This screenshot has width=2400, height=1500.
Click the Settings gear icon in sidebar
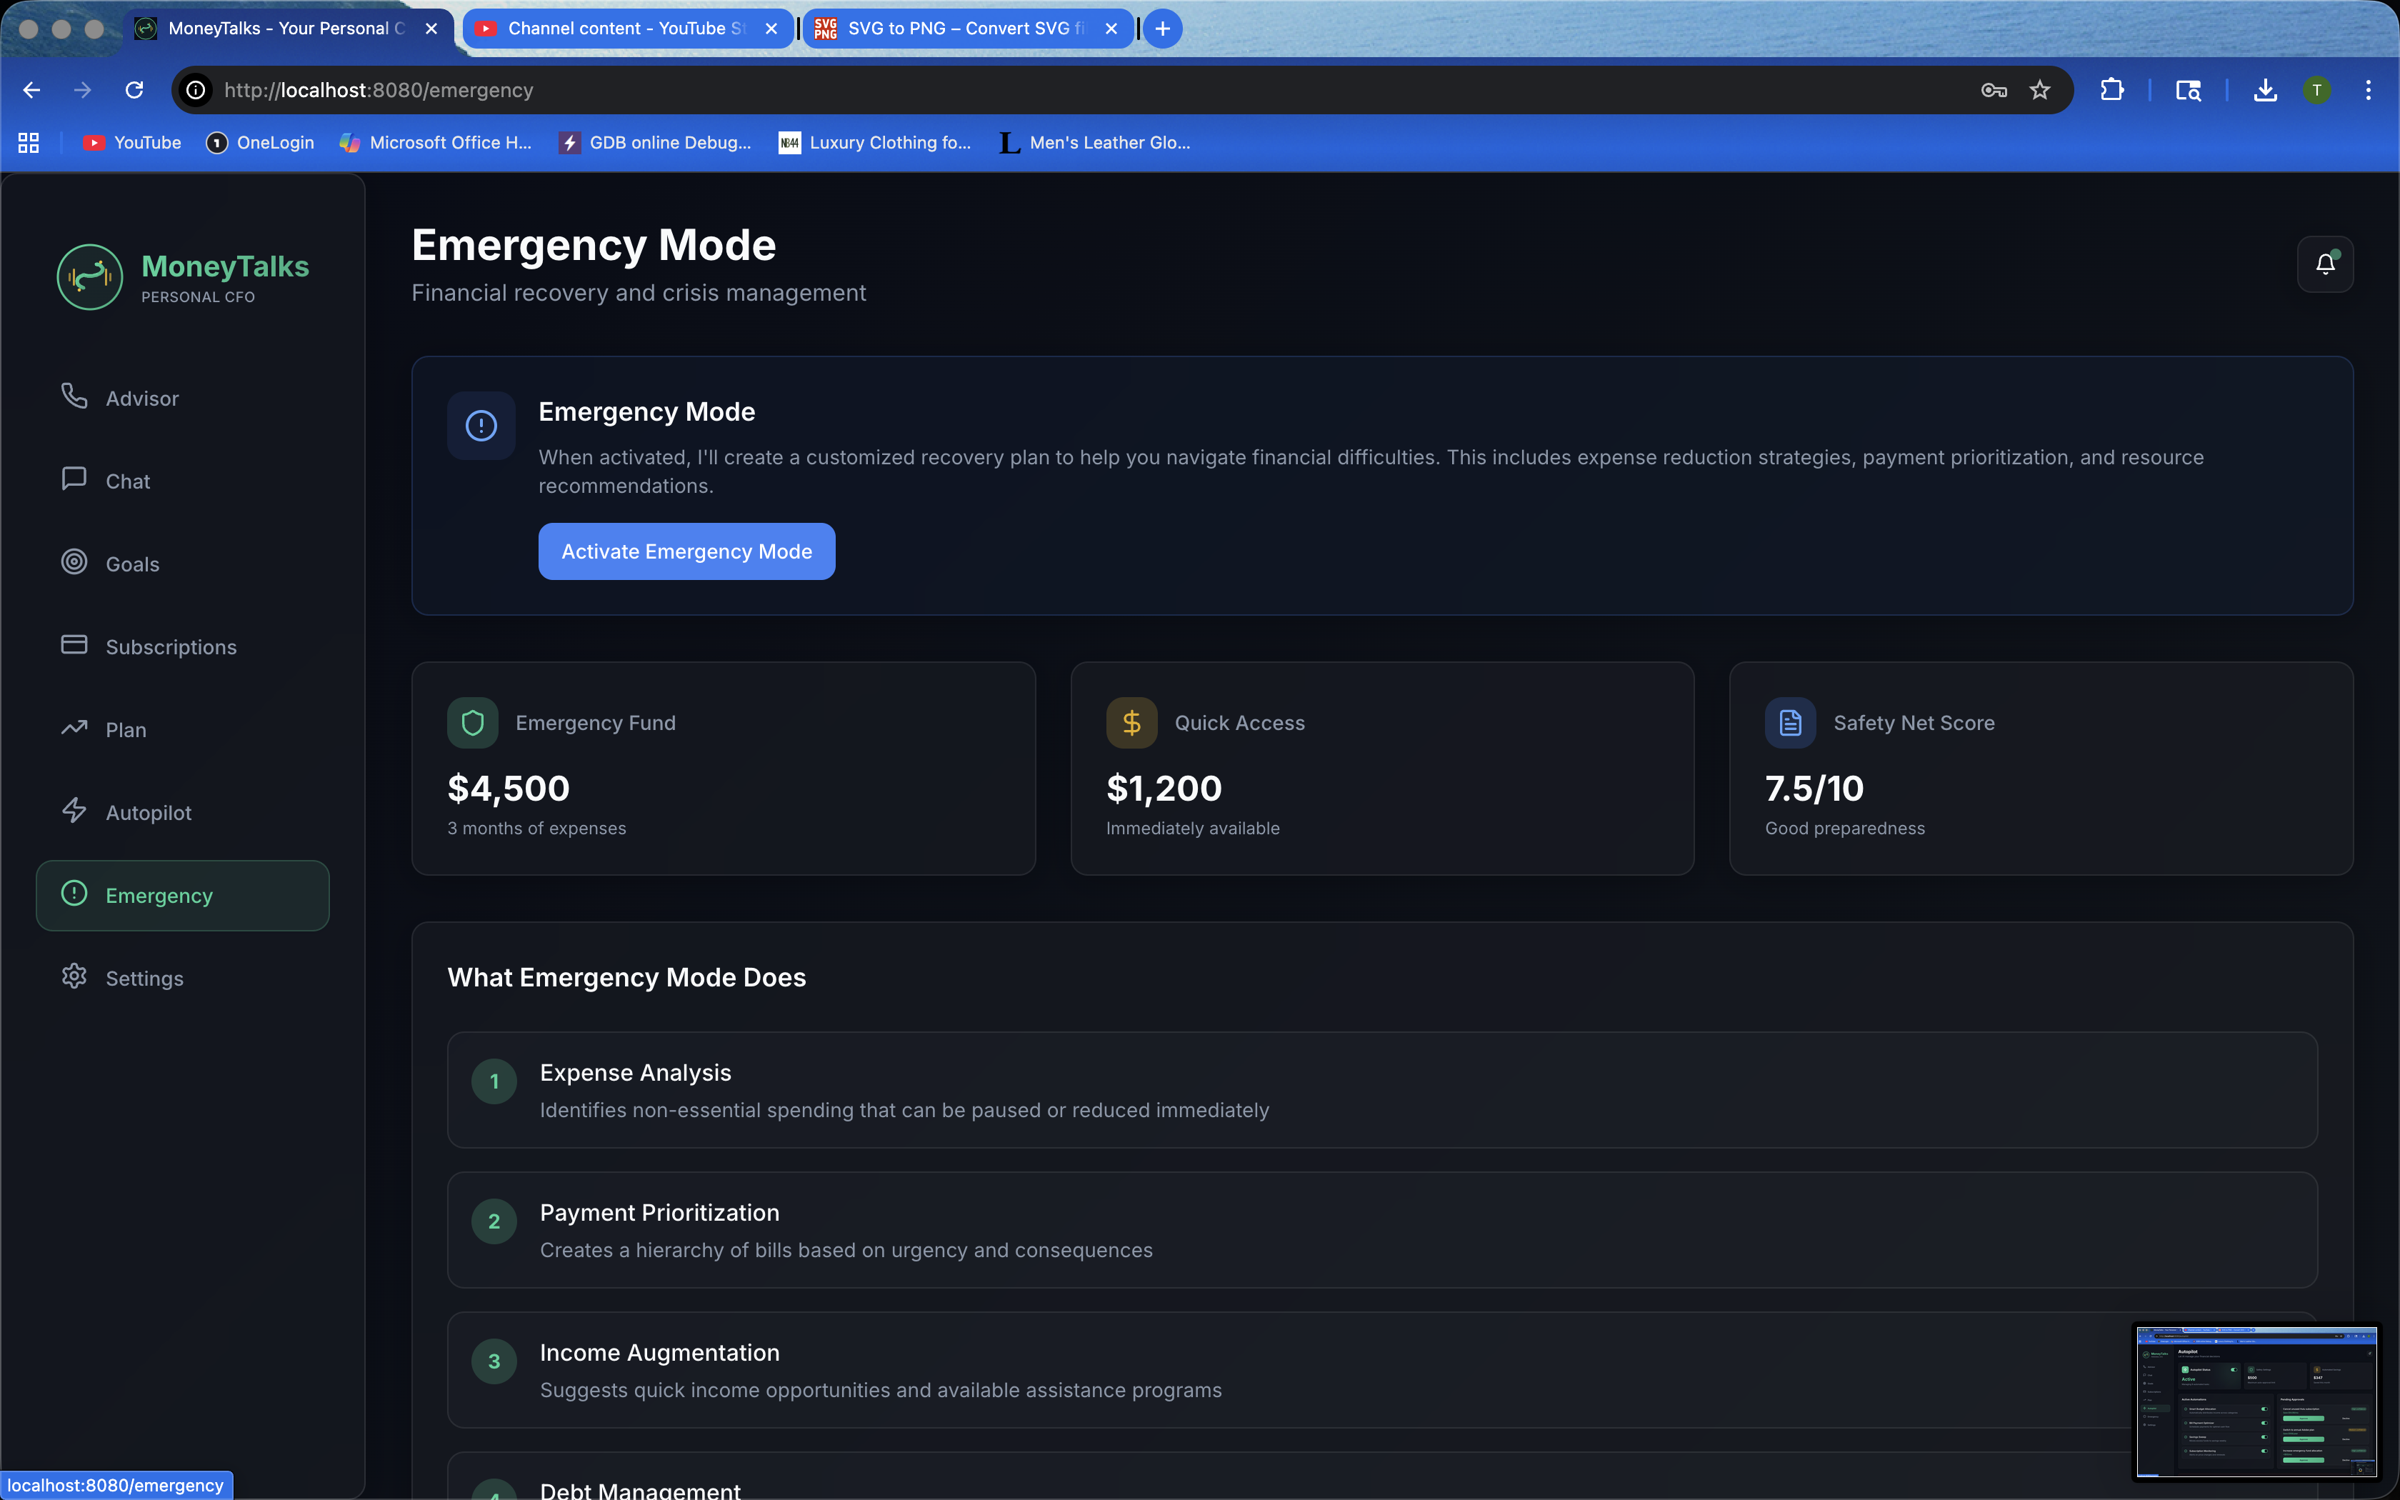point(74,976)
